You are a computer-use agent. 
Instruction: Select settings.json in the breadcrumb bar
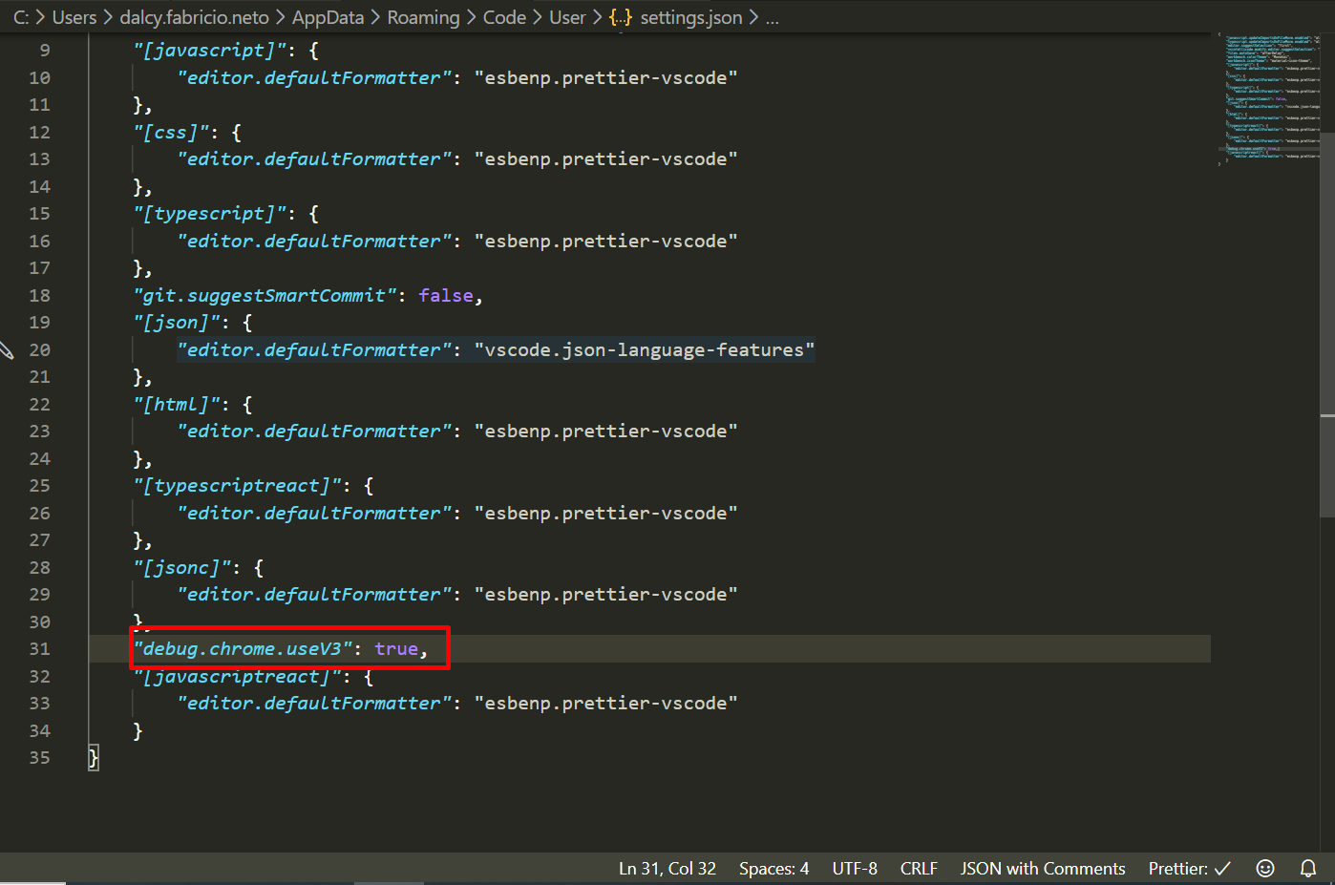pyautogui.click(x=691, y=17)
